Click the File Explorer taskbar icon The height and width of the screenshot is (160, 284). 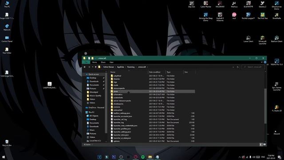[150, 157]
